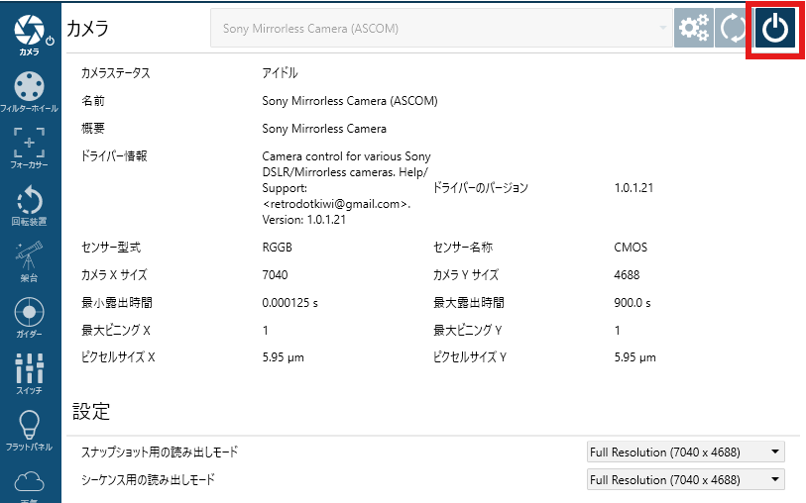The image size is (806, 503).
Task: Click the 最大ビニング X label
Action: pos(116,330)
